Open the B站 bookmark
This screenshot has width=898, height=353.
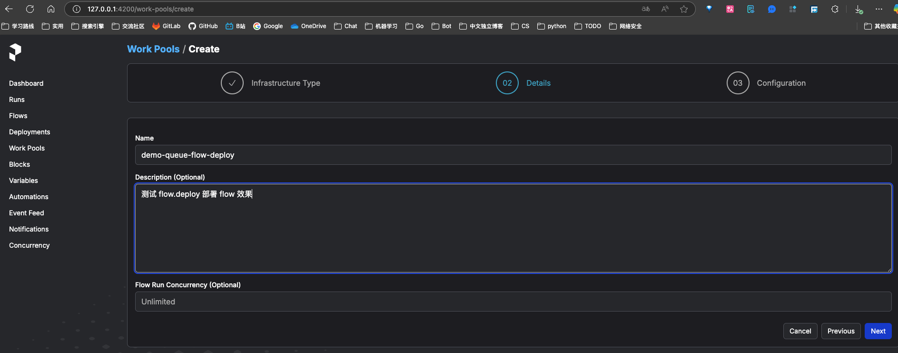click(x=236, y=26)
